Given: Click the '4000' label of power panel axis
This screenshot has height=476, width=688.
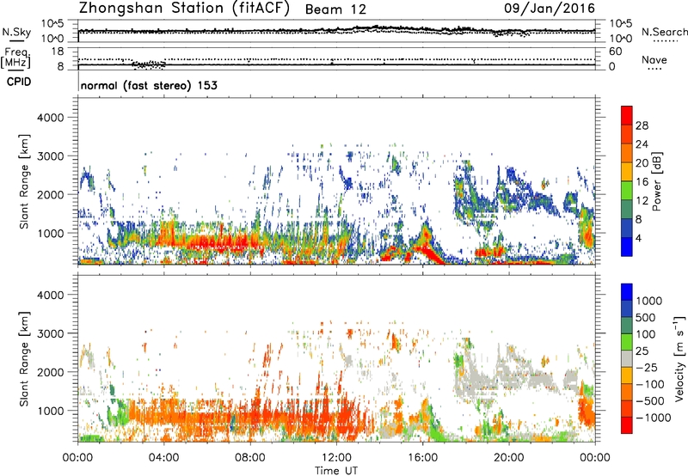Looking at the screenshot, I should [50, 118].
